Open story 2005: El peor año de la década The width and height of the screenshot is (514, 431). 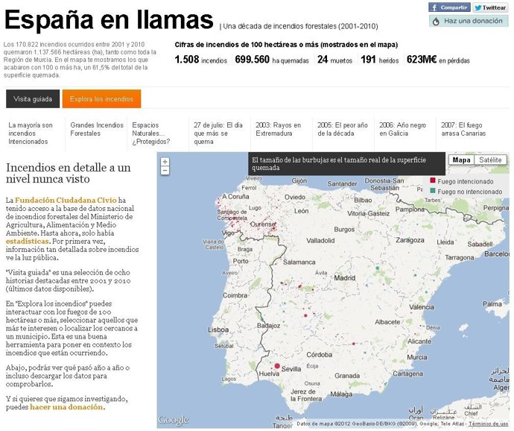[x=342, y=129]
